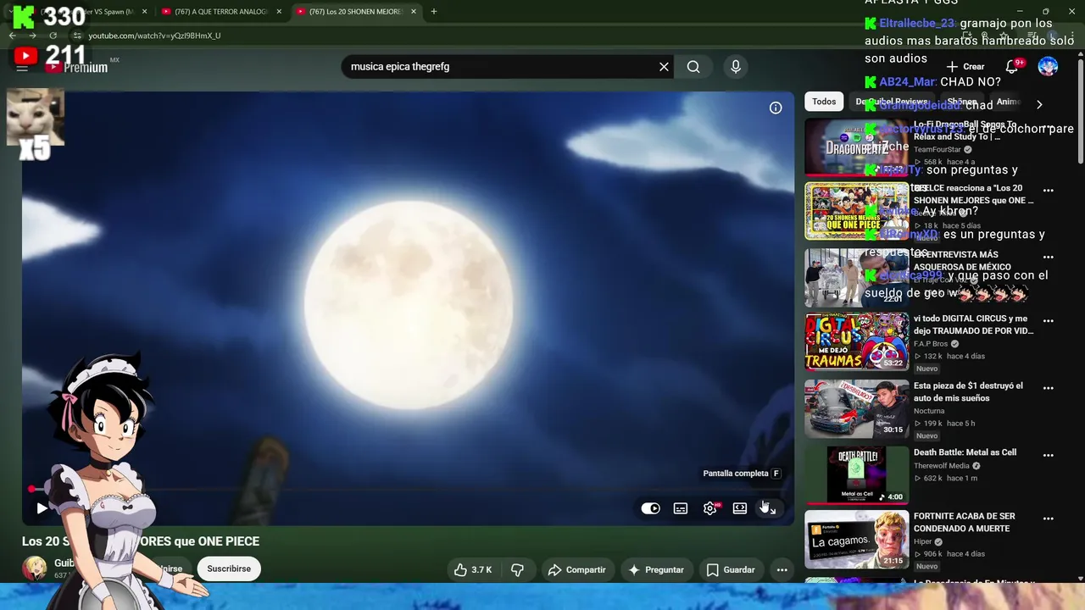
Task: Play the video with the play button
Action: [42, 508]
